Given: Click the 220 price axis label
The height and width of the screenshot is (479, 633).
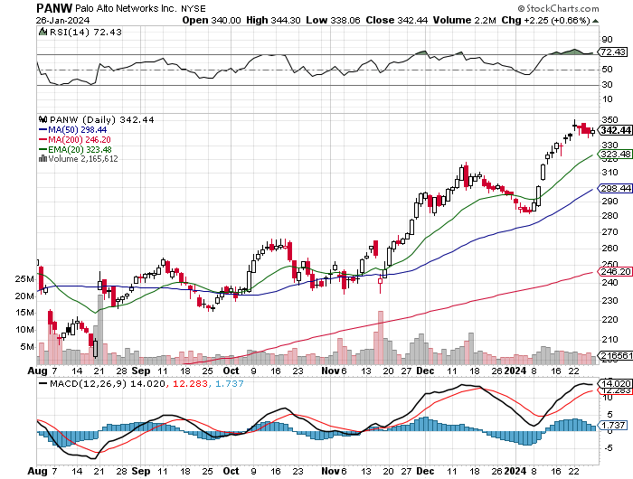Looking at the screenshot, I should tap(609, 320).
